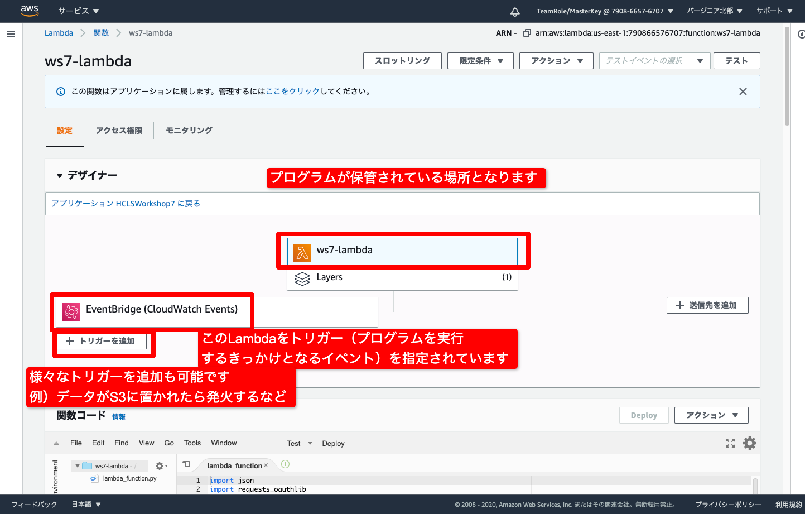Viewport: 805px width, 514px height.
Task: Click Test in the editor toolbar
Action: pos(293,444)
